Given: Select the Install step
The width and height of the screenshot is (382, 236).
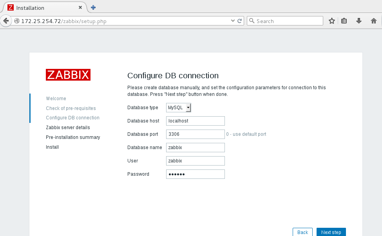Looking at the screenshot, I should (x=53, y=147).
